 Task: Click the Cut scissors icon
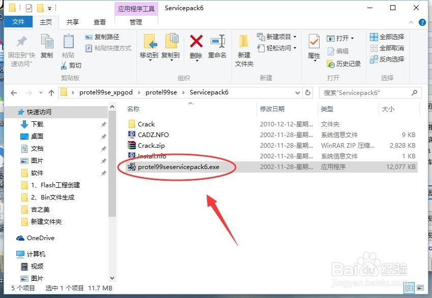pyautogui.click(x=64, y=65)
